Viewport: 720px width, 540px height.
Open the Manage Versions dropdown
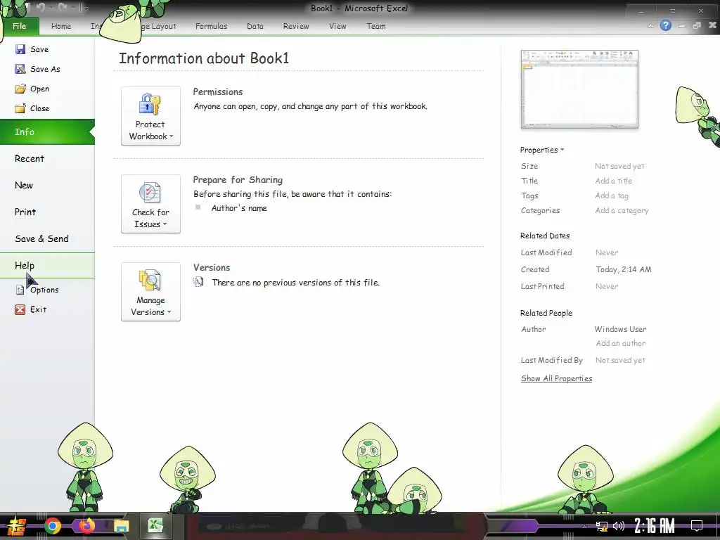tap(150, 292)
